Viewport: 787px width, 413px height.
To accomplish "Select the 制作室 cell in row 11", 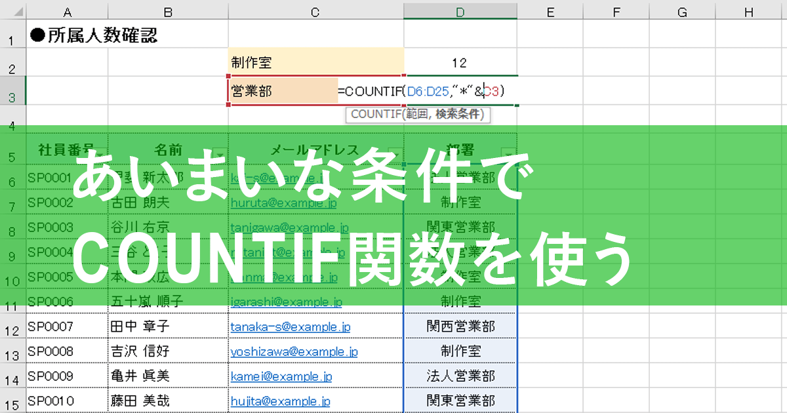I will point(460,301).
